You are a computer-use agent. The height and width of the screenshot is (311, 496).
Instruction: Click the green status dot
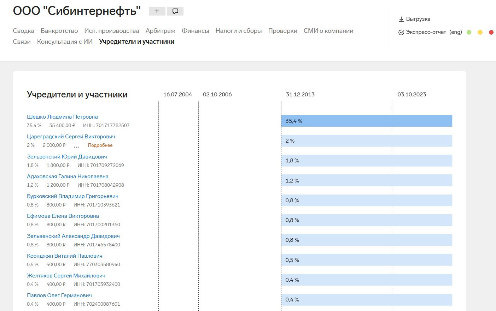(469, 32)
